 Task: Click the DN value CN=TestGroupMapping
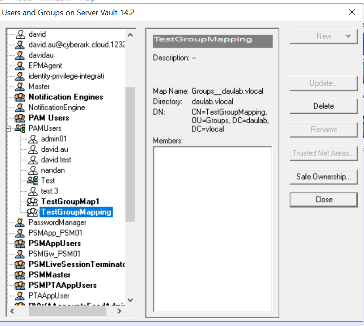[x=229, y=112]
